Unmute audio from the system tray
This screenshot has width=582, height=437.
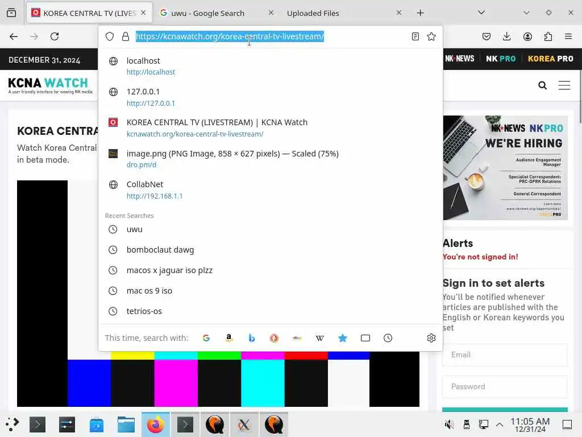(449, 424)
